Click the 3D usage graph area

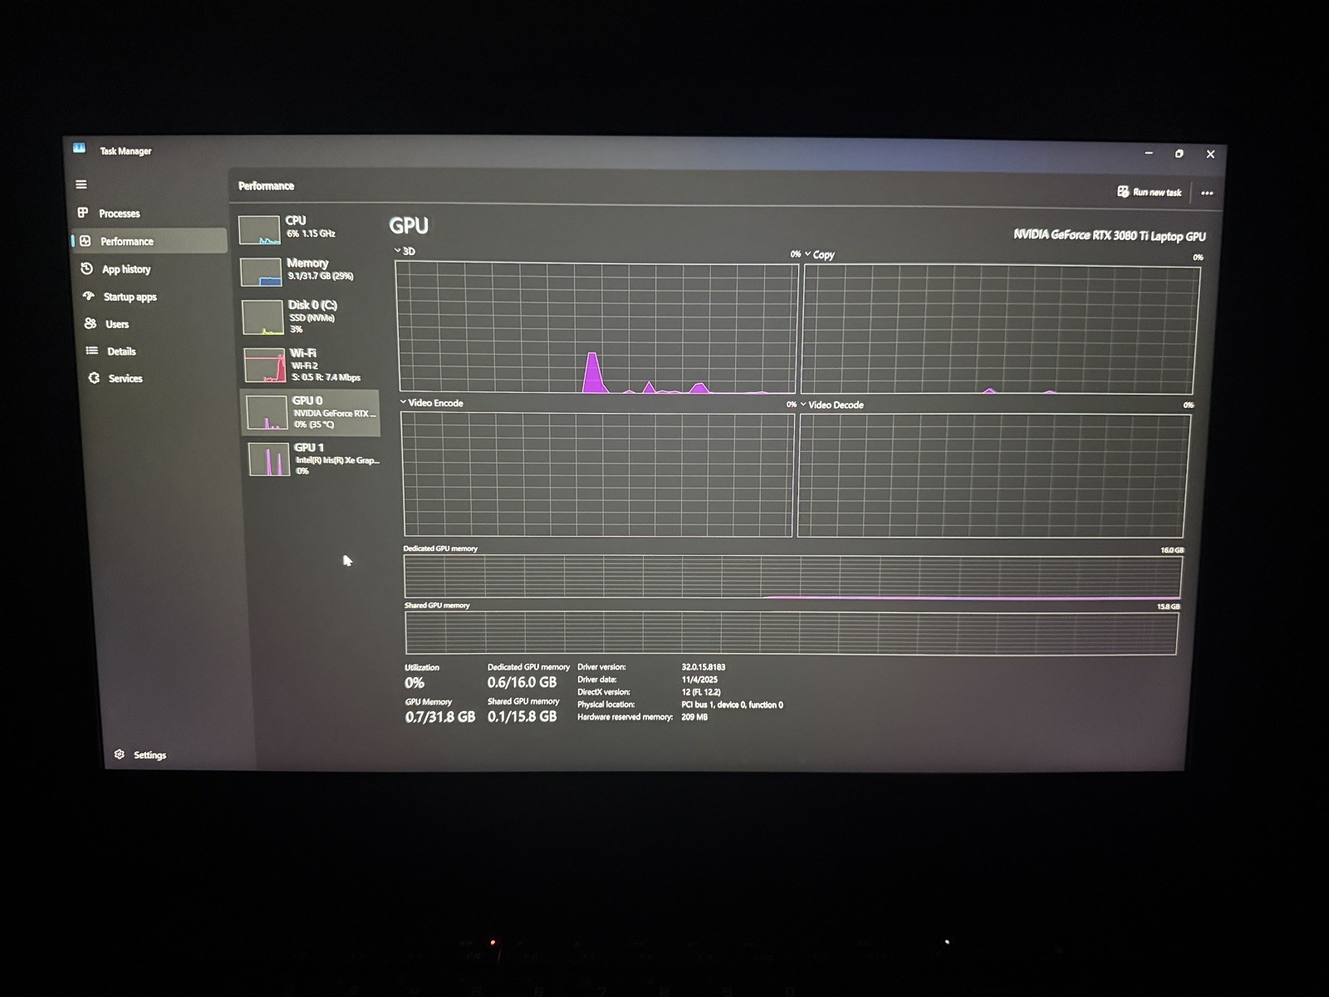point(597,327)
